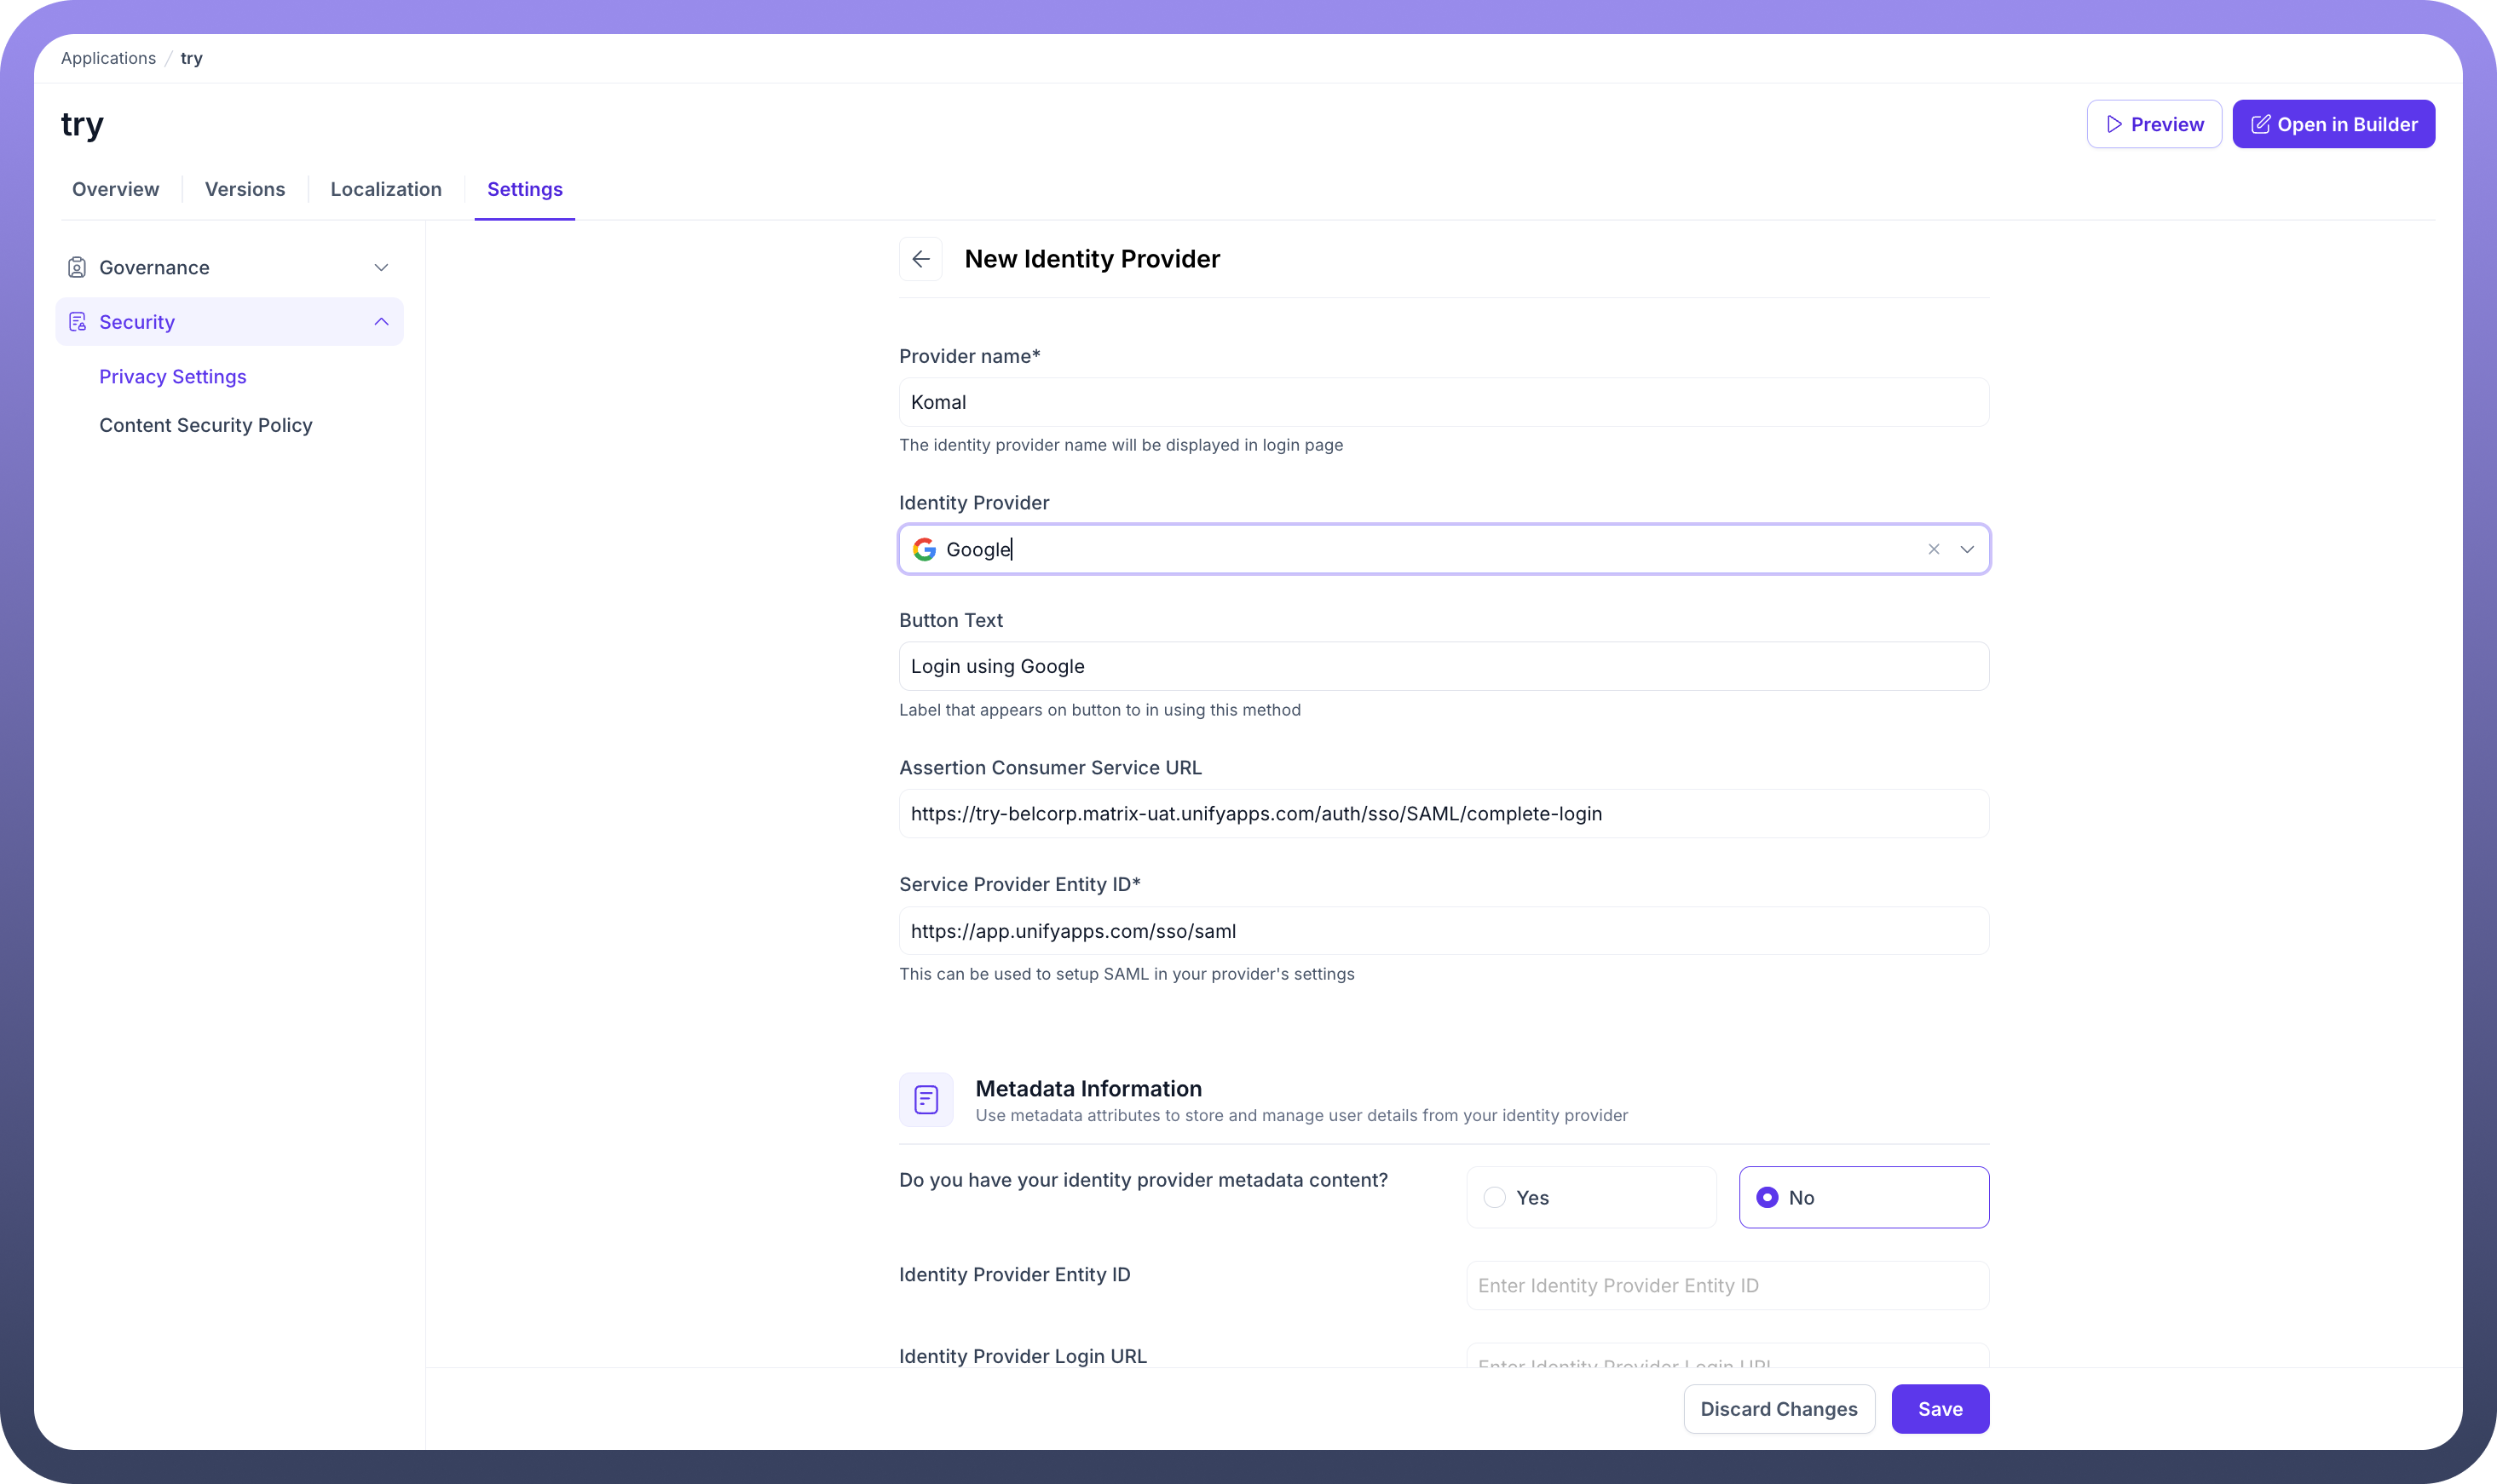Clear the Identity Provider selection
The width and height of the screenshot is (2497, 1484).
point(1933,549)
